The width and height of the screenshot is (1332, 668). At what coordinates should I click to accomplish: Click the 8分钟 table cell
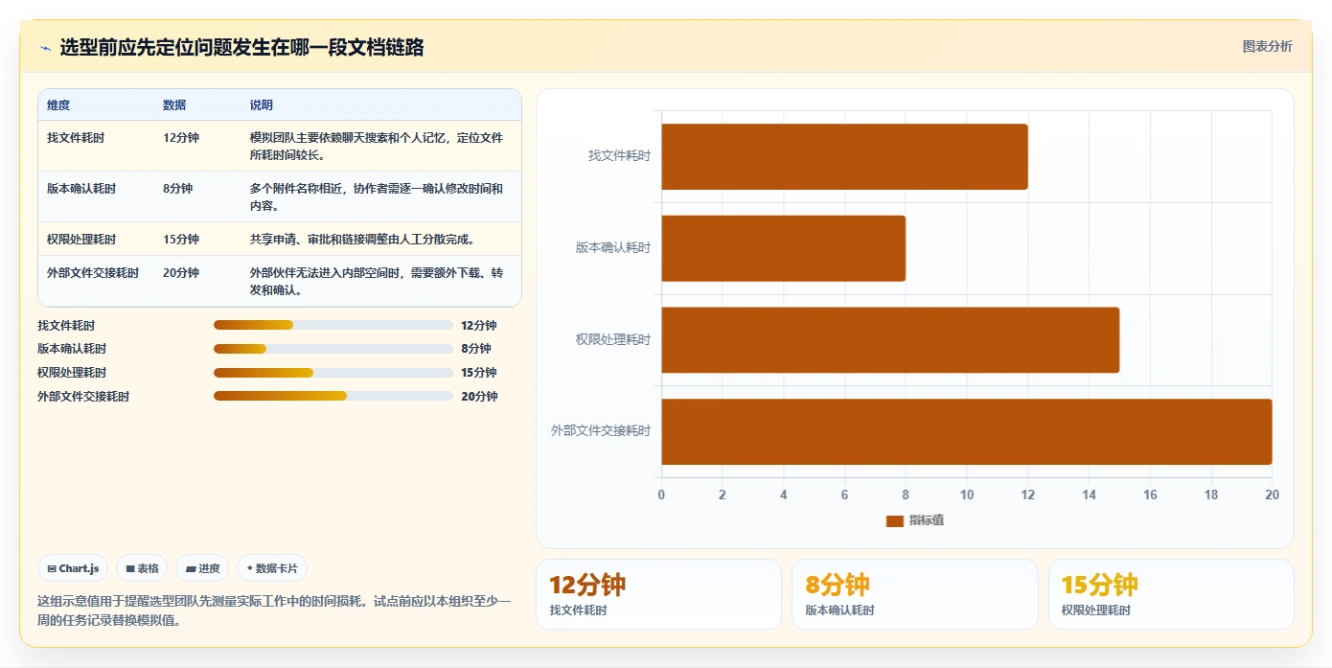[x=178, y=189]
